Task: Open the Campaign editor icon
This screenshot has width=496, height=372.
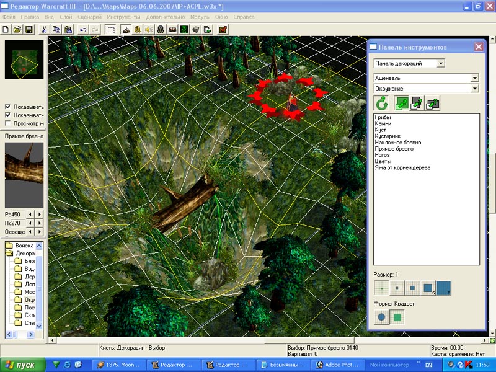Action: click(x=172, y=30)
